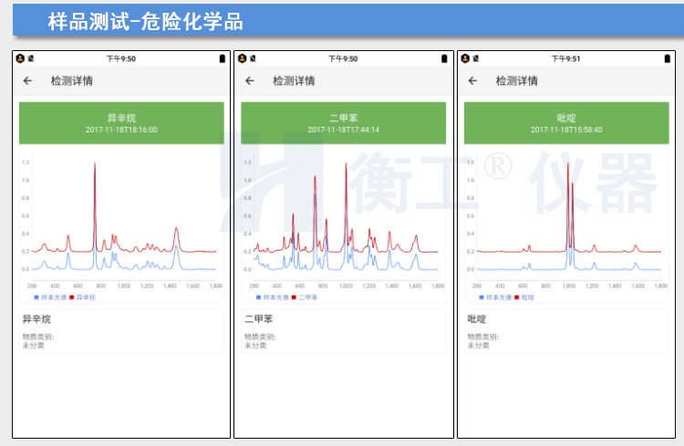Click red 二甲苯 legend color square
The height and width of the screenshot is (446, 684).
[x=295, y=297]
